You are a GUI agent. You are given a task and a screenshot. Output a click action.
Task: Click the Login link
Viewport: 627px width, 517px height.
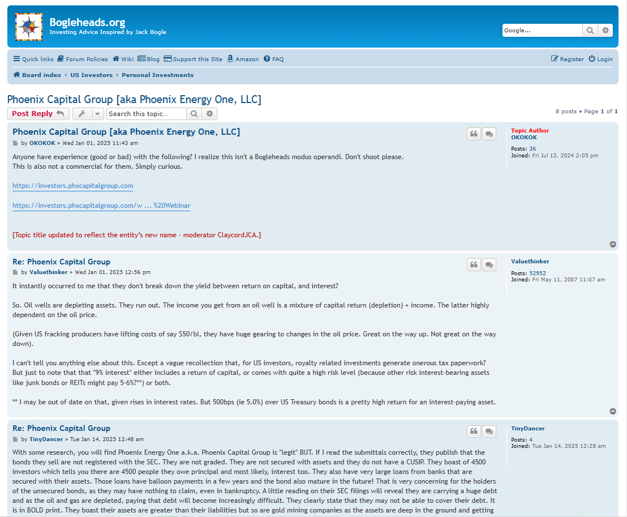click(600, 59)
